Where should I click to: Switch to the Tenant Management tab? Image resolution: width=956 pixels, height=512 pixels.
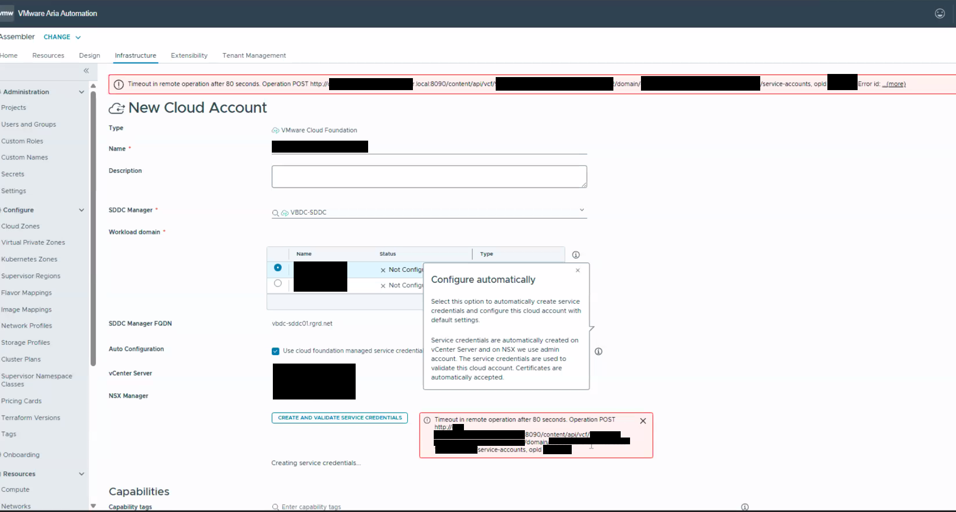(254, 56)
